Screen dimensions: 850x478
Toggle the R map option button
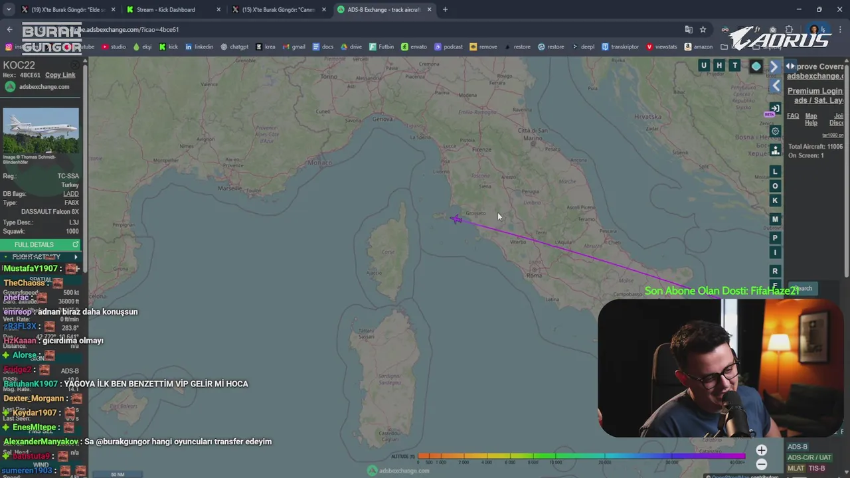point(775,271)
